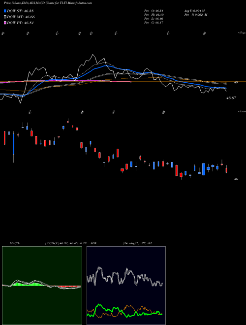Viewport: 246px width, 325px height.
Task: Click the 'Pre H: 46.40' value
Action: pos(154,15)
